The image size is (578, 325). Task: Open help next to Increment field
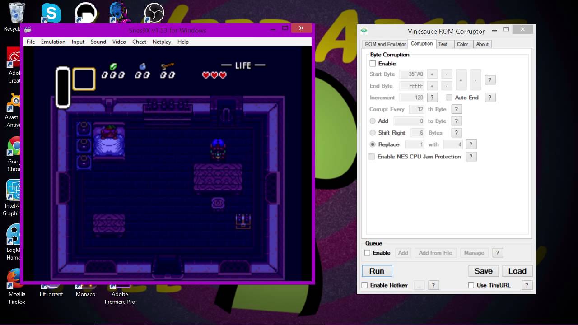coord(432,97)
